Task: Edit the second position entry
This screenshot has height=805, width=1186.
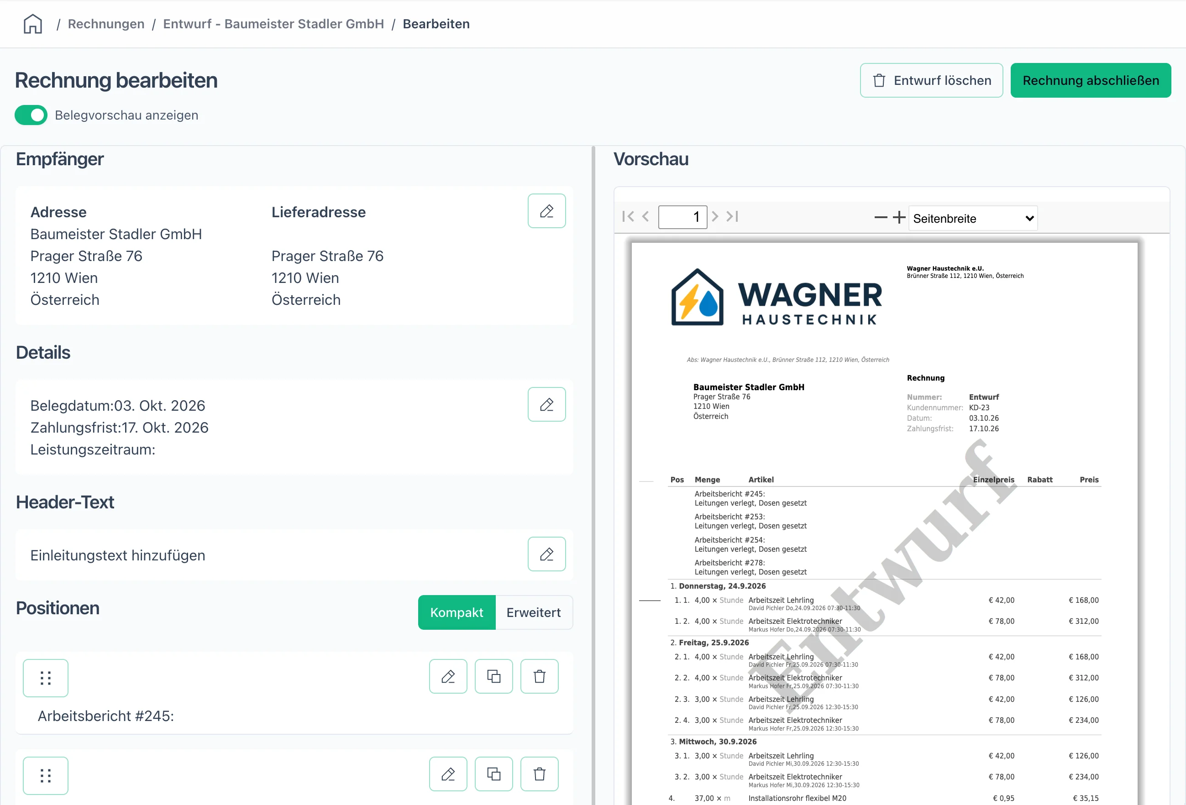Action: click(448, 774)
